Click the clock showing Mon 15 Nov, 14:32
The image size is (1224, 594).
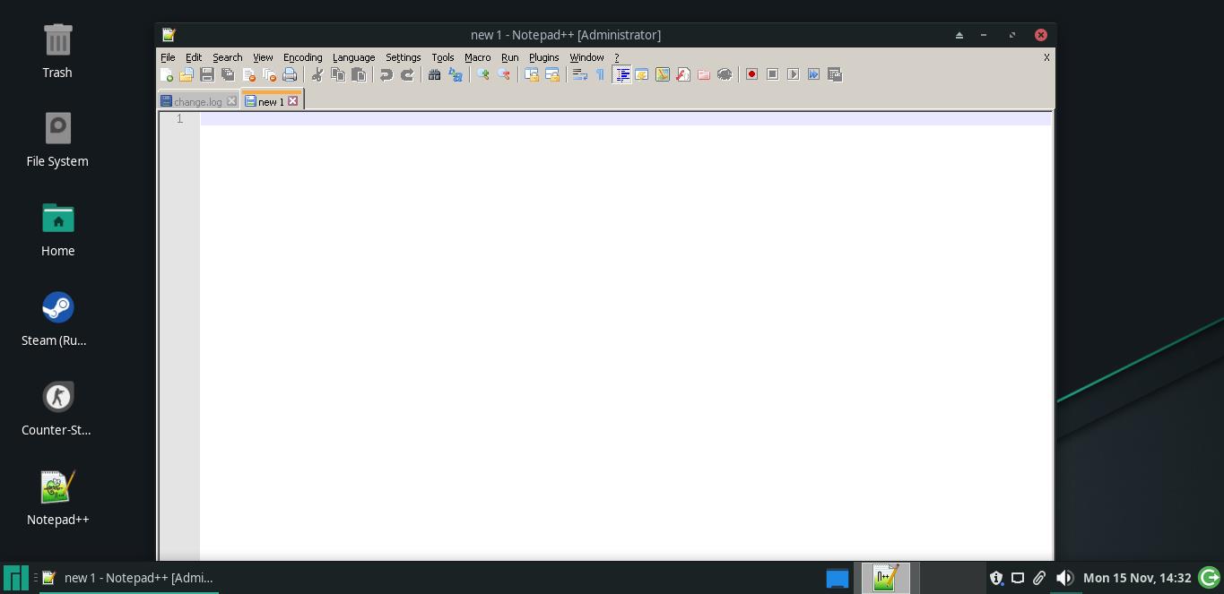pyautogui.click(x=1137, y=578)
